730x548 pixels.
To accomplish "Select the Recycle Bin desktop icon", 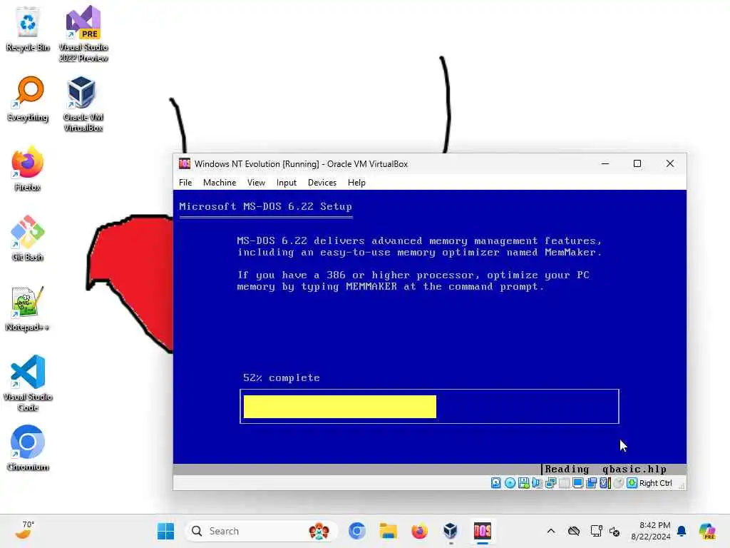I will (28, 29).
